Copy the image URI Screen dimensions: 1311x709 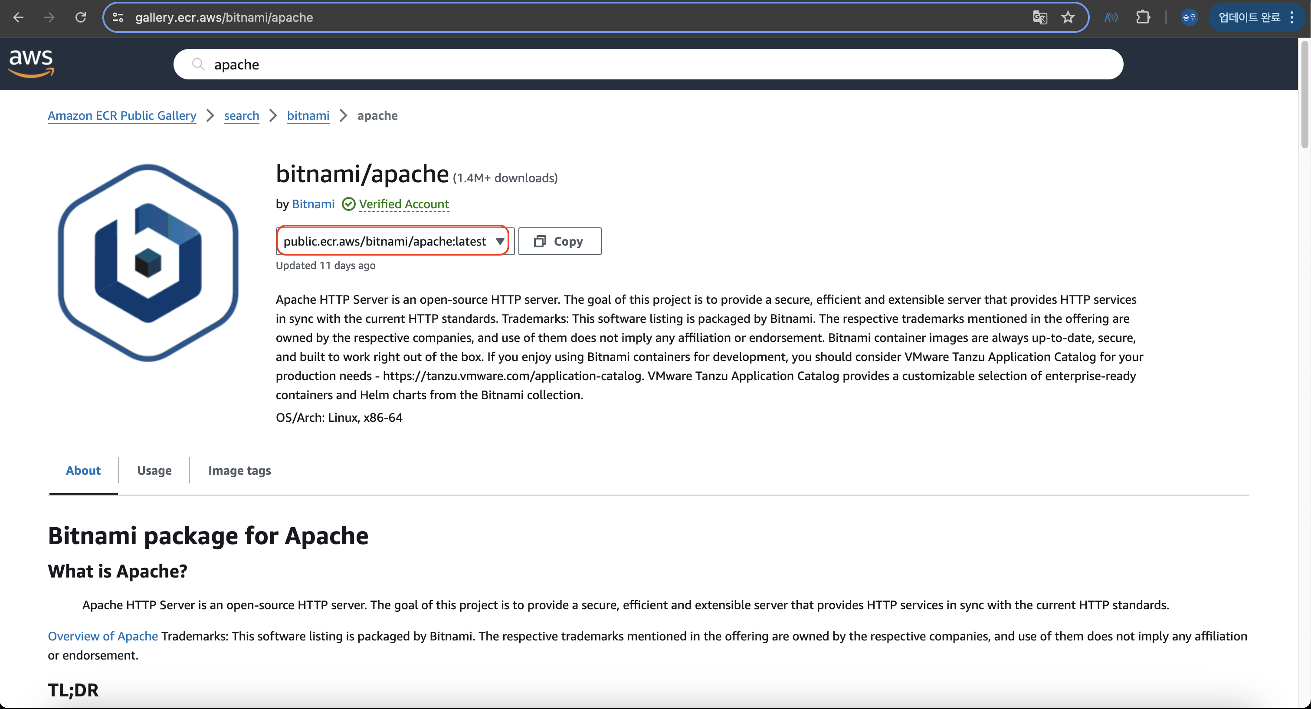tap(559, 241)
